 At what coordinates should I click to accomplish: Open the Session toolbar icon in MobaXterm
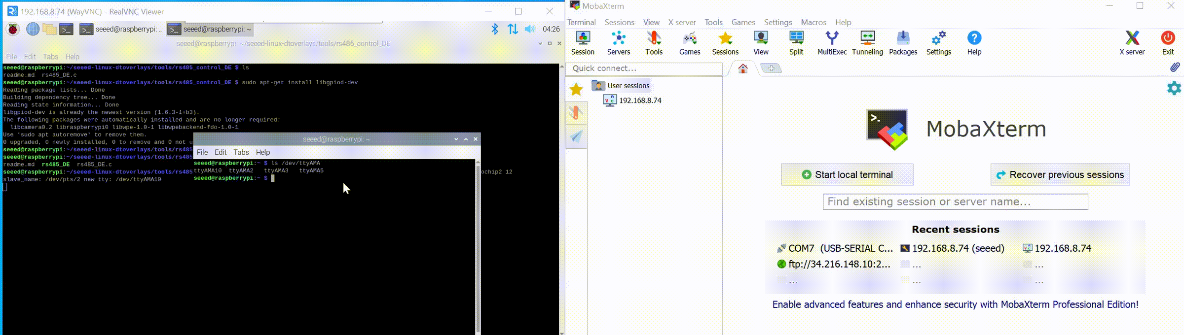pyautogui.click(x=583, y=43)
